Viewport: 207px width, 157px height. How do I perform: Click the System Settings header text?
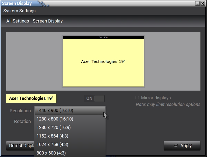20,11
